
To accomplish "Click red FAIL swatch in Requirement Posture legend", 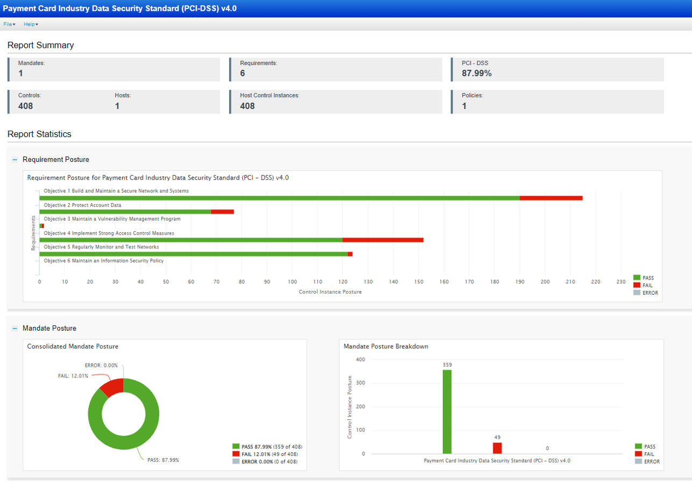I will click(637, 286).
